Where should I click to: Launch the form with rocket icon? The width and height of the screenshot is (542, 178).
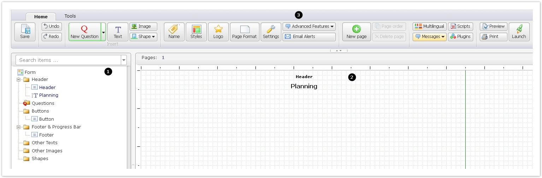click(519, 32)
